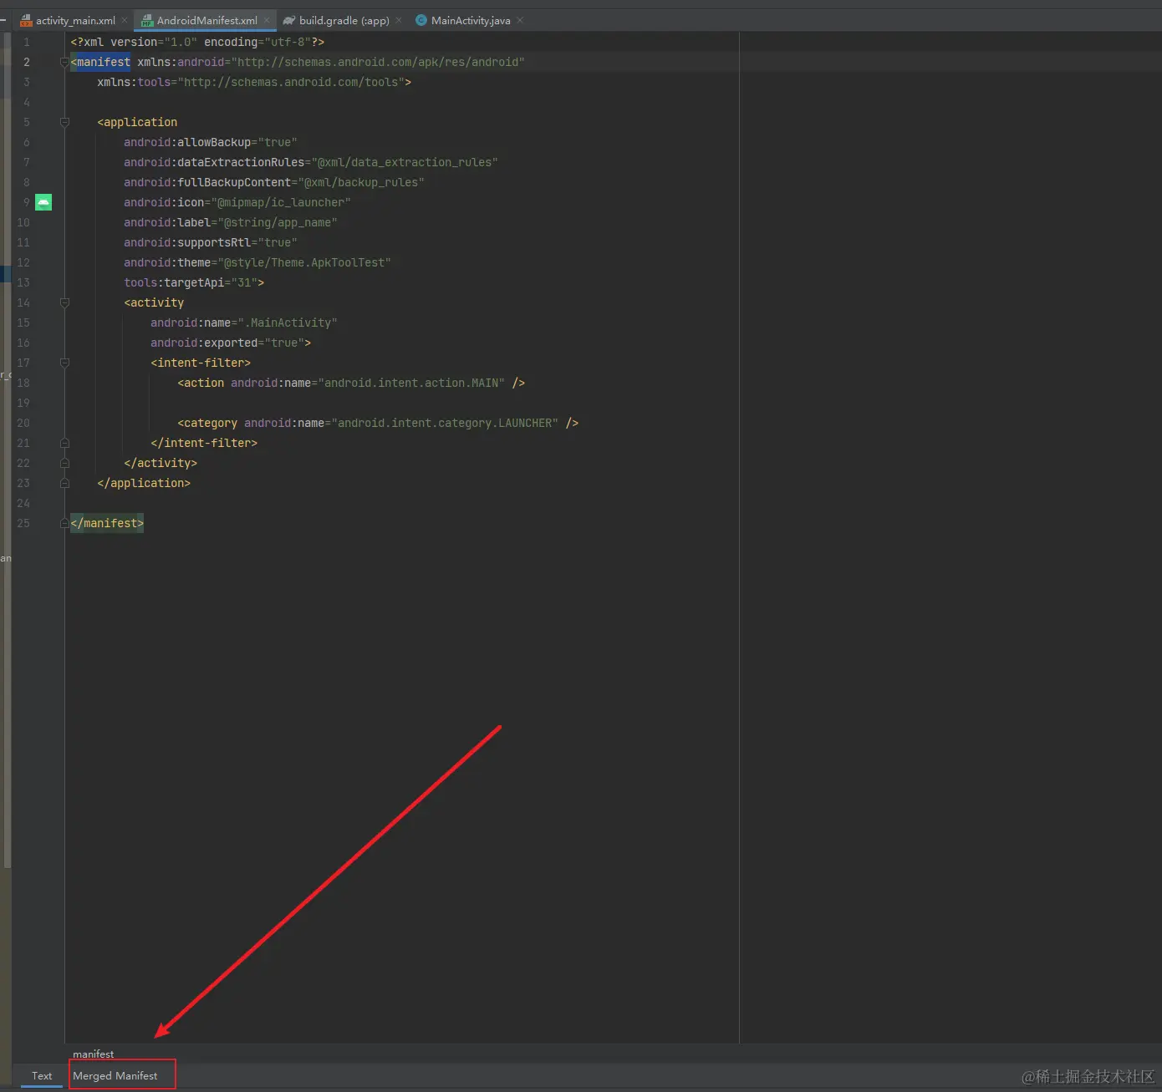This screenshot has width=1162, height=1092.
Task: Fold the intent-filter block on line 17
Action: pyautogui.click(x=64, y=363)
